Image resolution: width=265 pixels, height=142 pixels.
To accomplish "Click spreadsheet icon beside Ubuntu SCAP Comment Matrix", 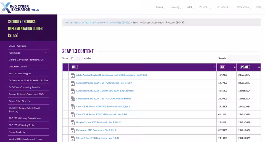I will coord(73,99).
